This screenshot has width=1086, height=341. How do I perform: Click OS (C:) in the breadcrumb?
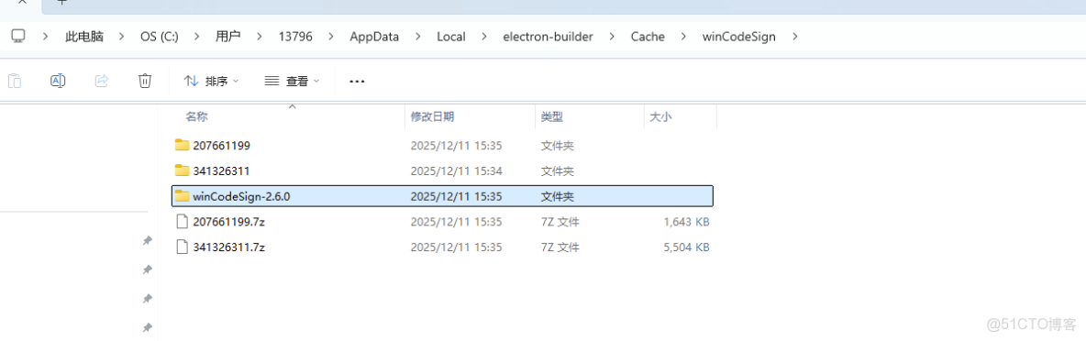point(160,37)
